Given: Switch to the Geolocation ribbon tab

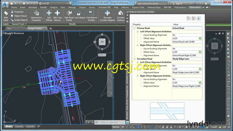Looking at the screenshot, I should coord(195,7).
